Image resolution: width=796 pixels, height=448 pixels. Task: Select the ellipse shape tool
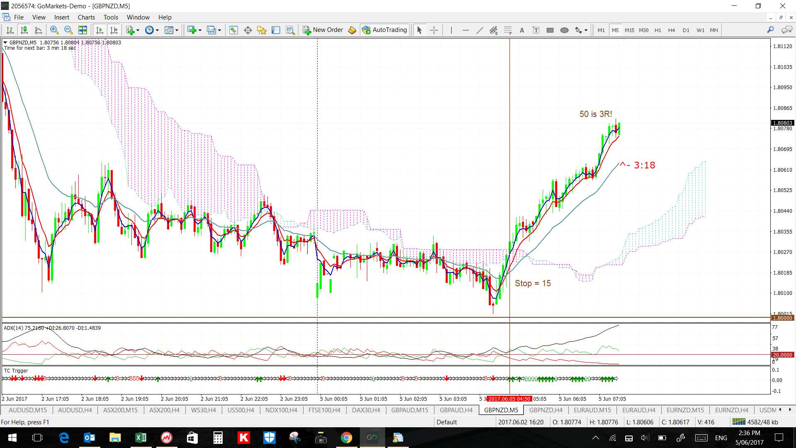[564, 30]
